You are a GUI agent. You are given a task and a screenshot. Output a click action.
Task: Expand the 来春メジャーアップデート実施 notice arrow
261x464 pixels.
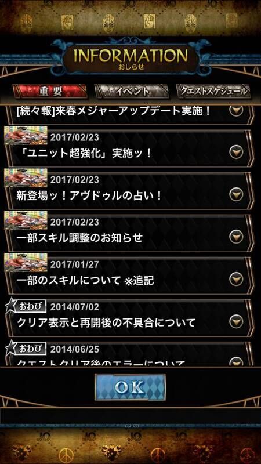point(236,110)
